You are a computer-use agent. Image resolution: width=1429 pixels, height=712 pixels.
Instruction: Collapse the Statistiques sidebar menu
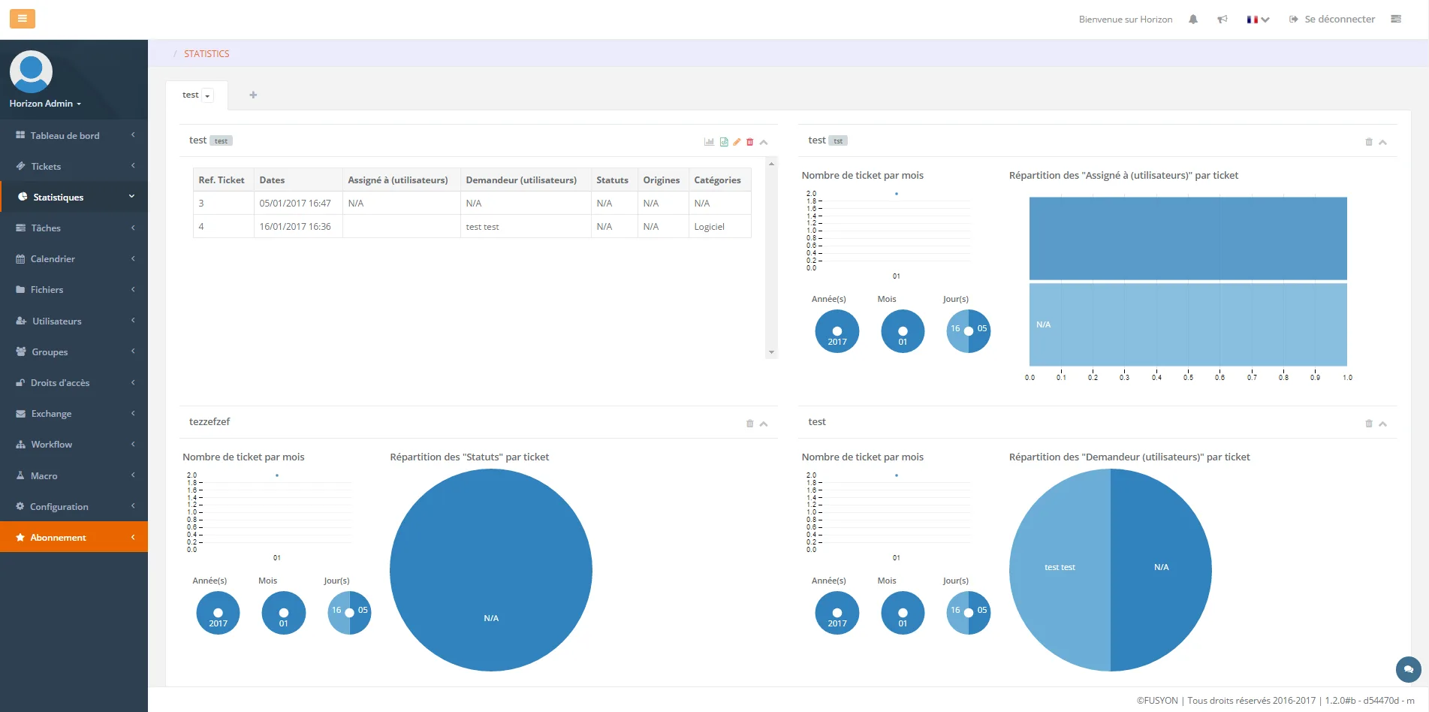(x=74, y=197)
